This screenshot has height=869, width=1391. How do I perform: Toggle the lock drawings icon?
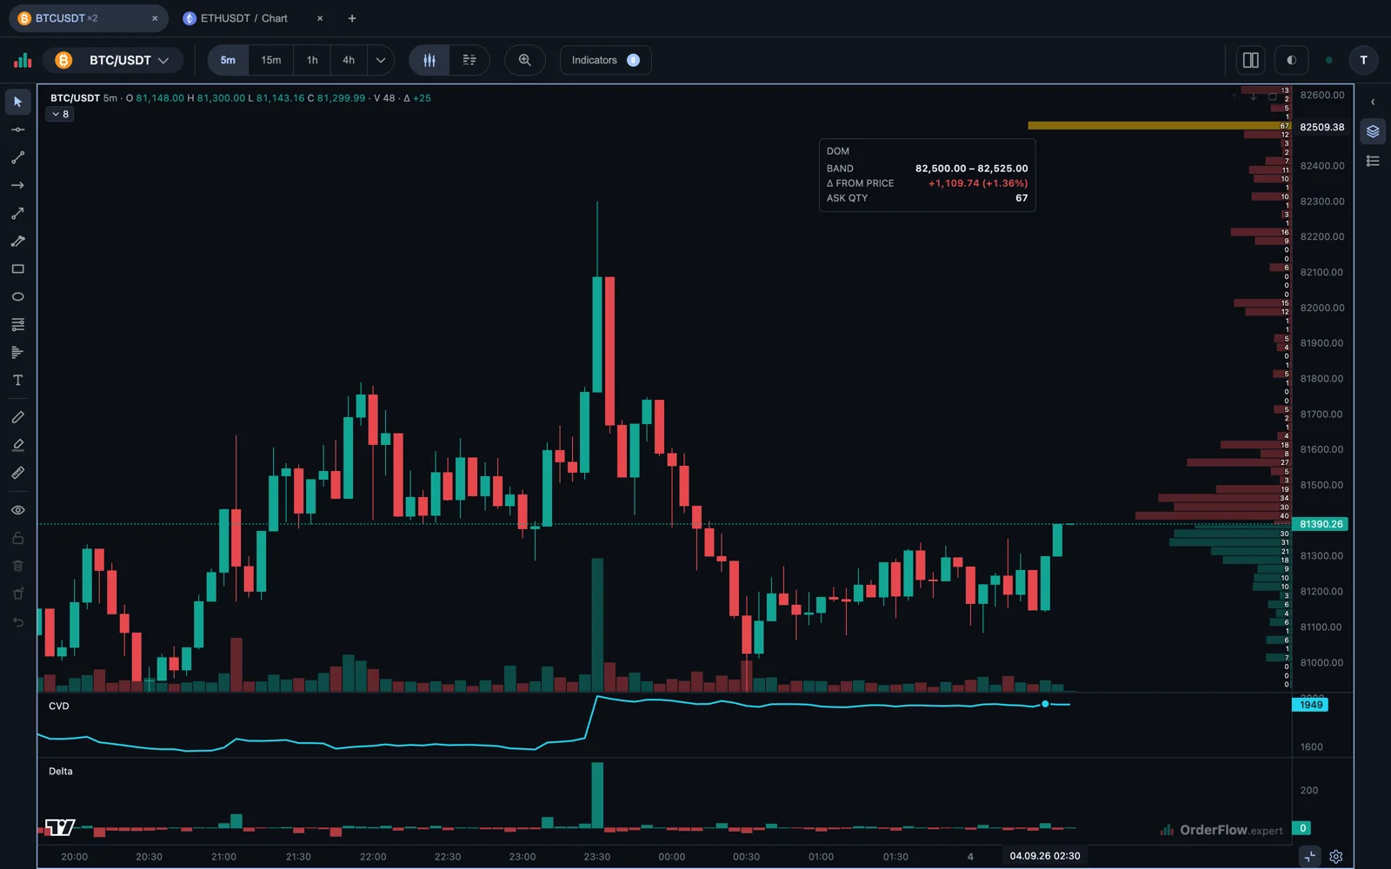click(x=17, y=538)
